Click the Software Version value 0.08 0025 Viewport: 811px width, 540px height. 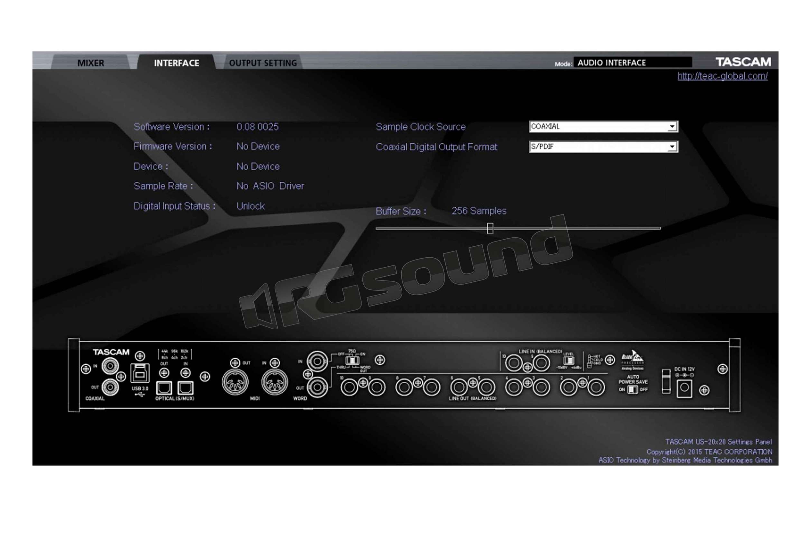pyautogui.click(x=257, y=127)
